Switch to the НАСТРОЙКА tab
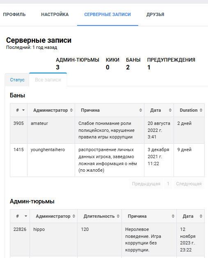208x258 pixels. coord(55,14)
